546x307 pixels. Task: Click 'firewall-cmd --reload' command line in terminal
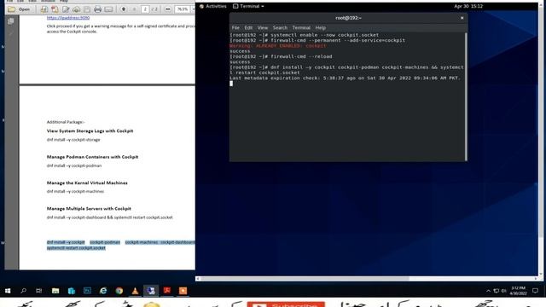click(281, 56)
